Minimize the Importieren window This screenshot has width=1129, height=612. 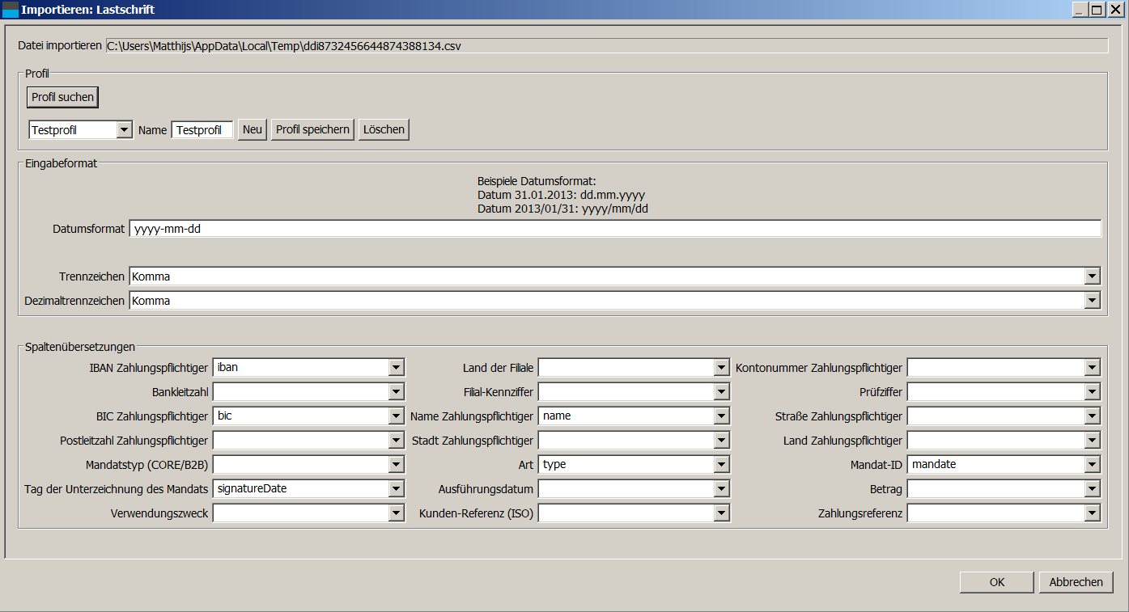tap(1080, 10)
